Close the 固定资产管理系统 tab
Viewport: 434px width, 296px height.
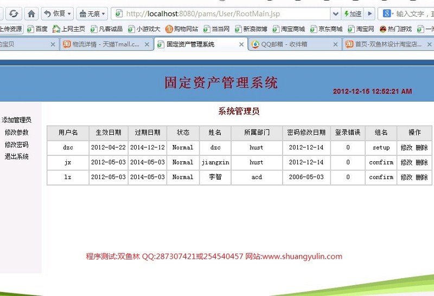point(241,44)
